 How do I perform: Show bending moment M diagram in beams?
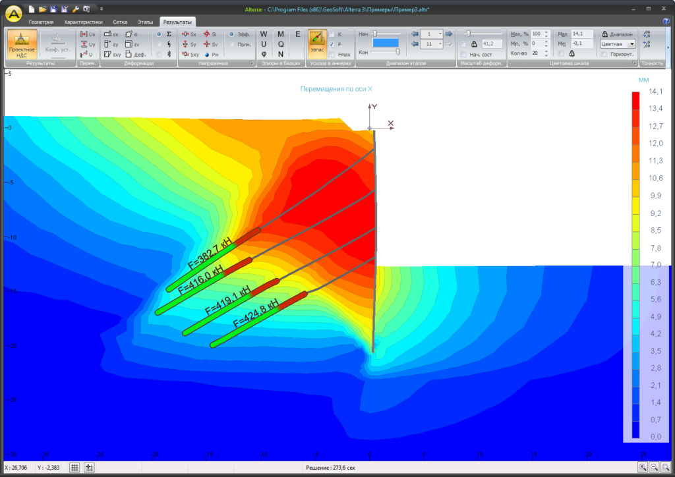[x=281, y=34]
